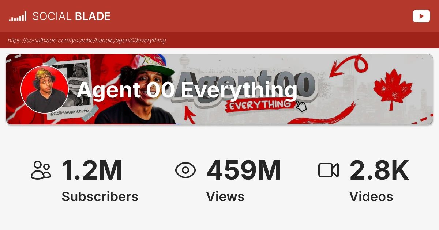Click the hand cursor icon on banner
The image size is (439, 230).
(301, 106)
